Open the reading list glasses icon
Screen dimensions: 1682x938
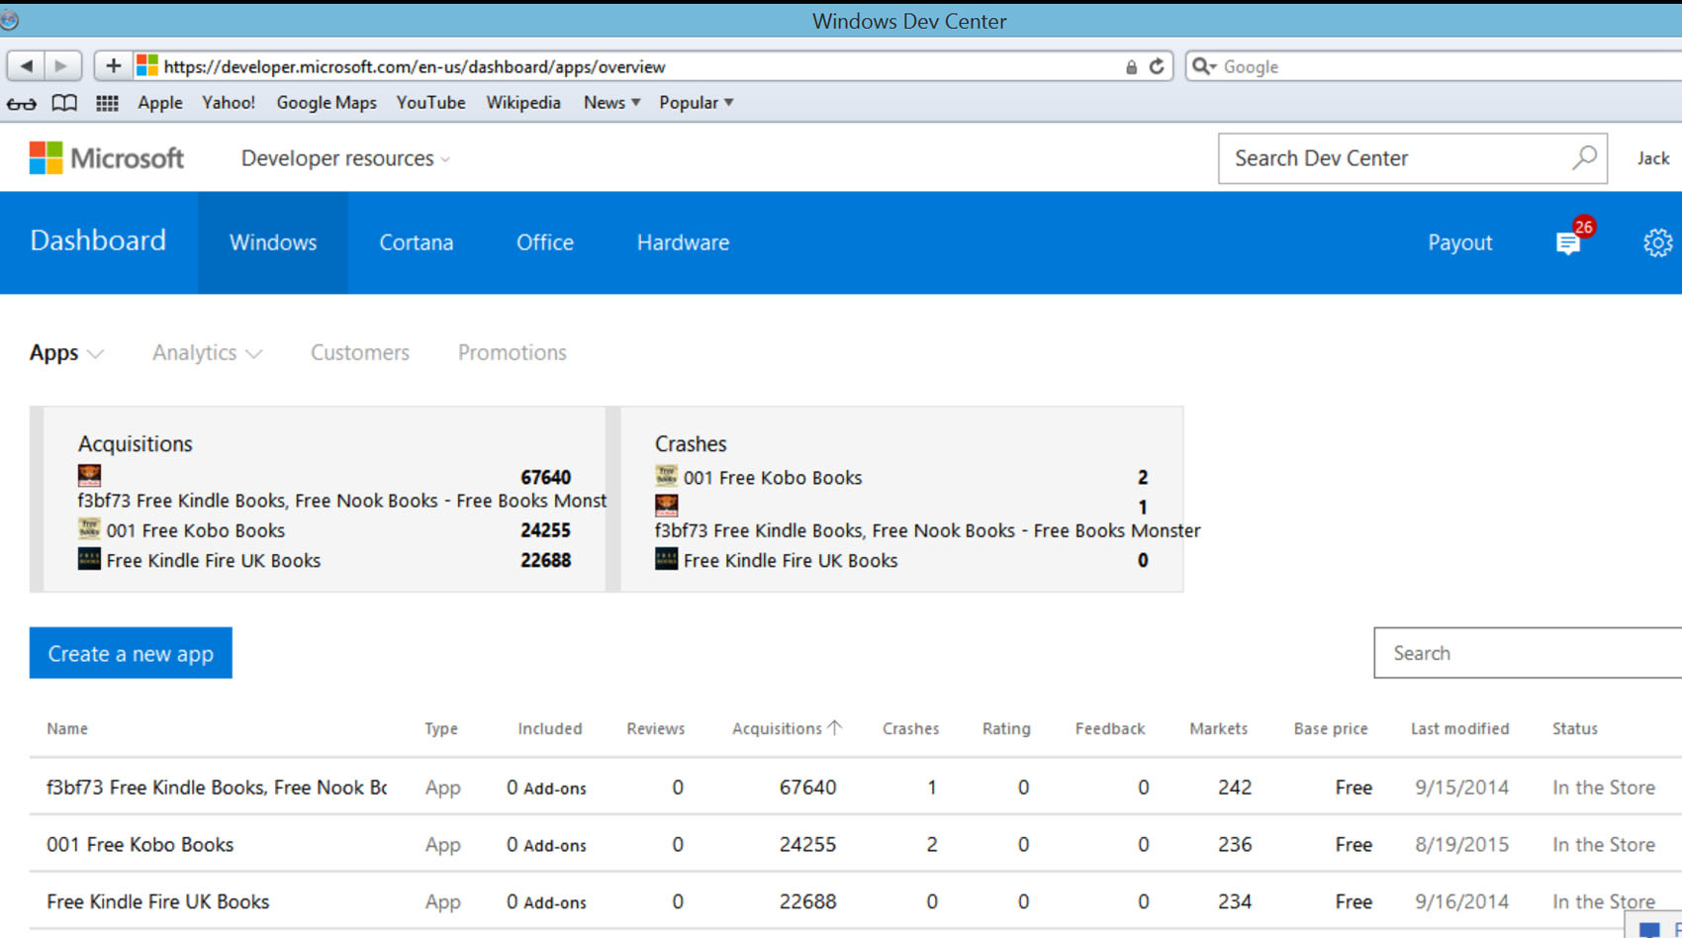22,103
